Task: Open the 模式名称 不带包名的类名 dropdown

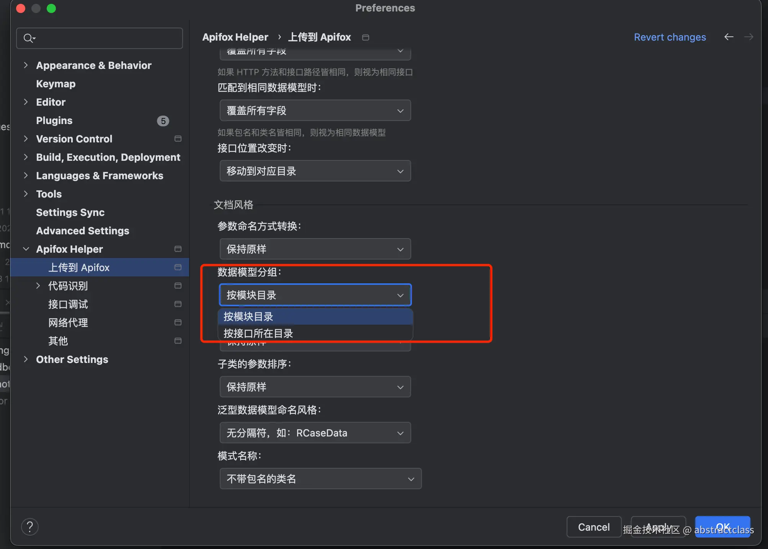Action: [x=320, y=479]
